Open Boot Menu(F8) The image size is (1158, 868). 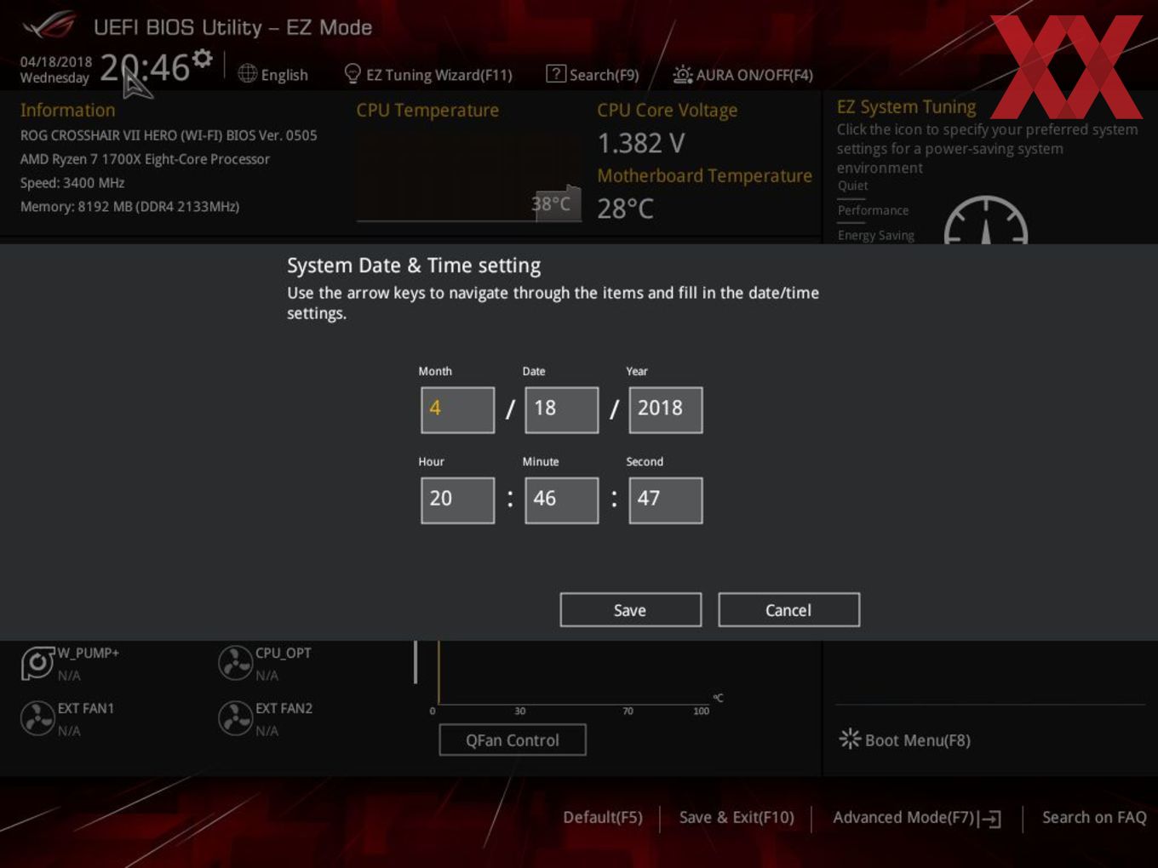coord(905,740)
